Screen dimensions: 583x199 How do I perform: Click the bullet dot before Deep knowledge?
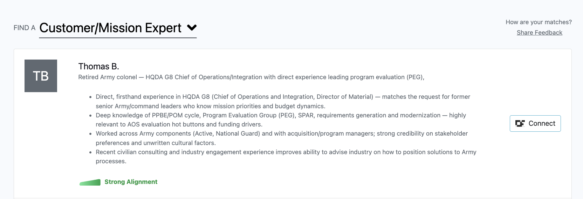click(x=90, y=116)
